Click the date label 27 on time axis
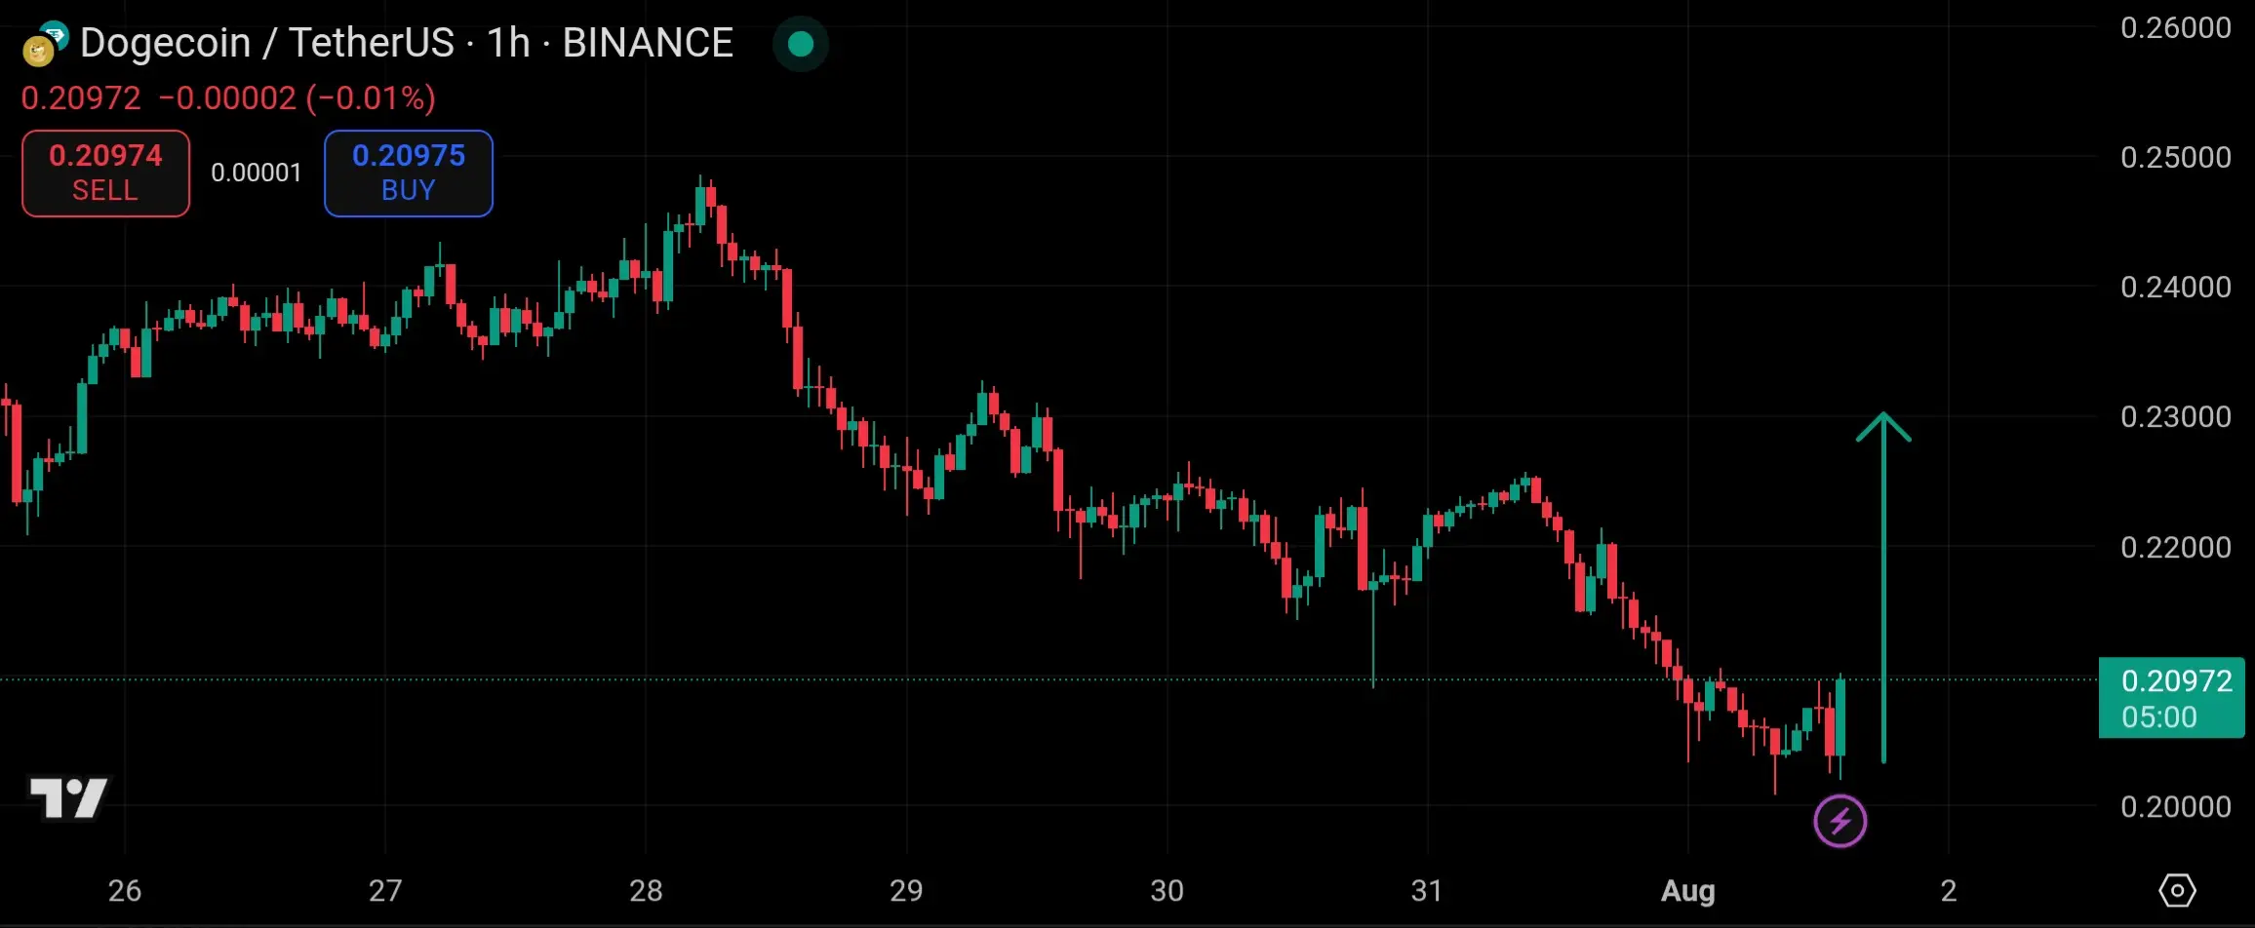 [x=385, y=890]
